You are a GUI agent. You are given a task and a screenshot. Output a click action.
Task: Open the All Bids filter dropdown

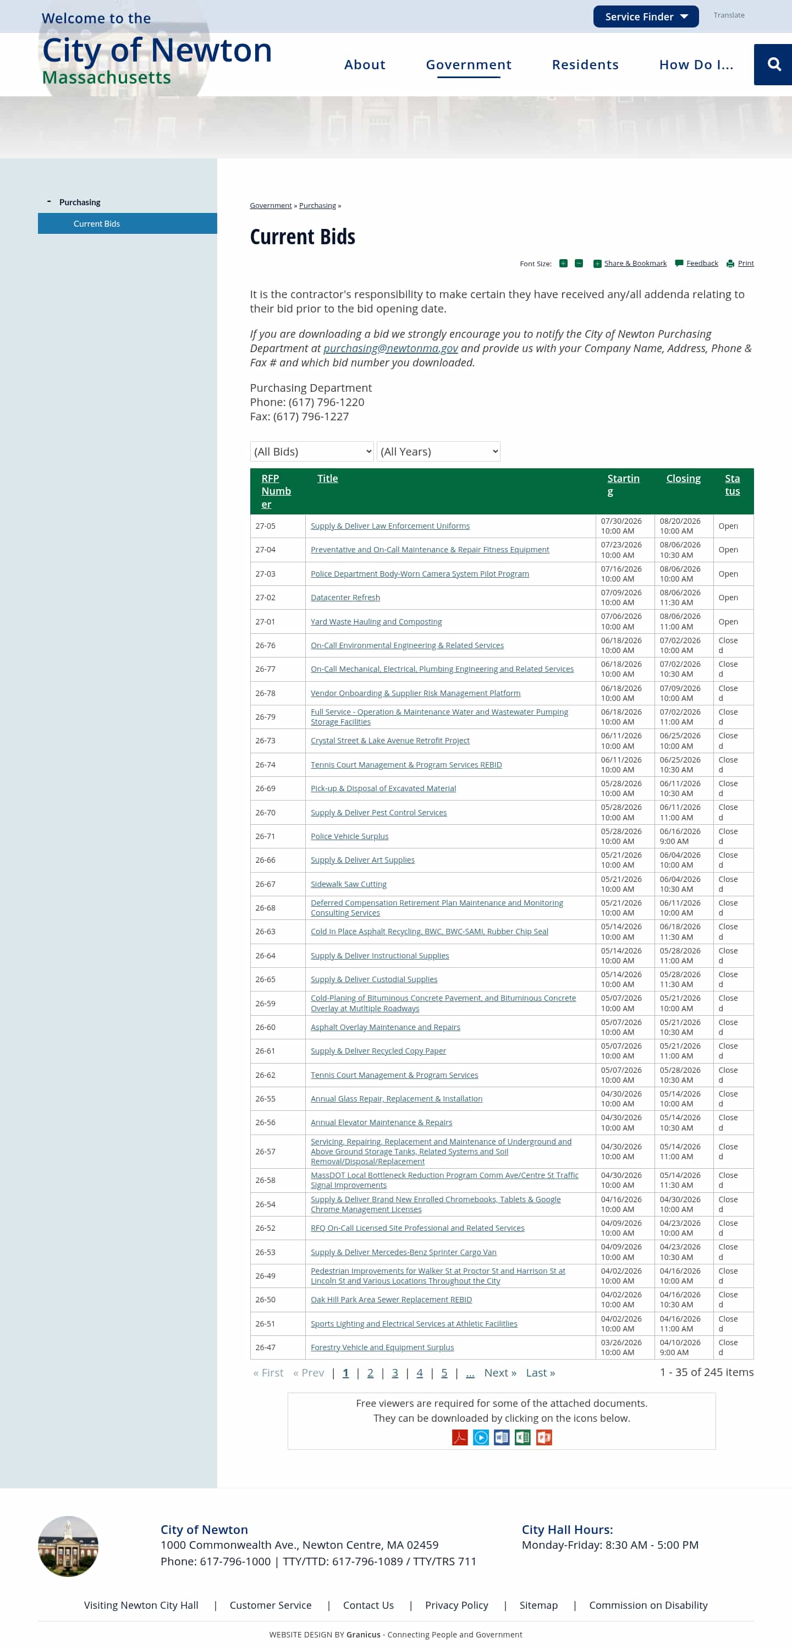click(x=311, y=451)
